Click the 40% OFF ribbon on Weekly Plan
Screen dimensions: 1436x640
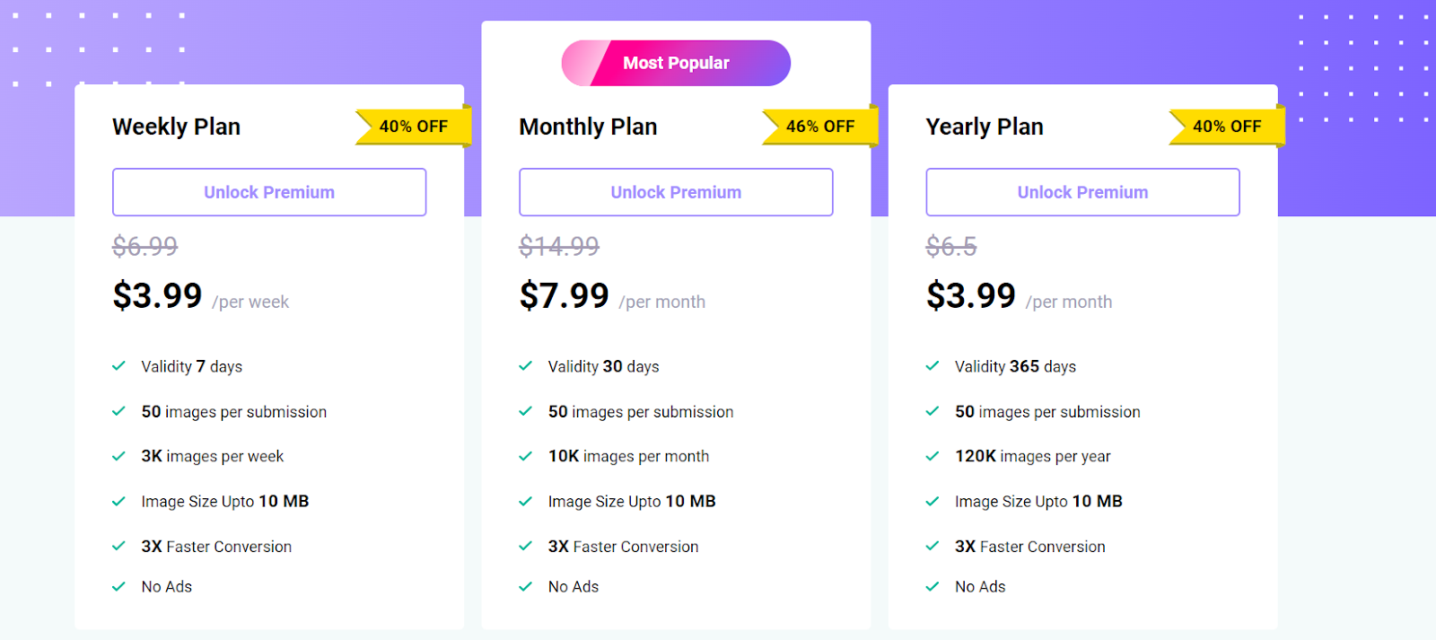413,127
